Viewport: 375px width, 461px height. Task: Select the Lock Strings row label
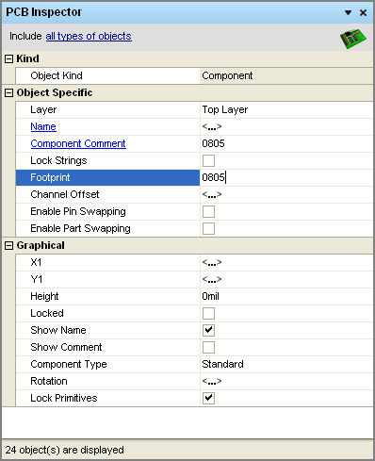click(107, 160)
